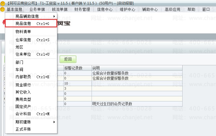Click the 报警记录数 column header

[x=78, y=68]
